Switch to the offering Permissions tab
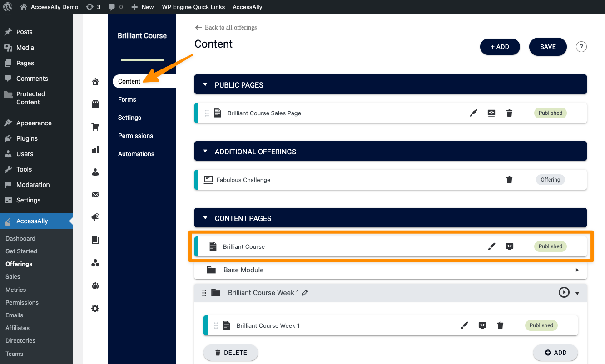Viewport: 605px width, 364px height. pos(135,136)
